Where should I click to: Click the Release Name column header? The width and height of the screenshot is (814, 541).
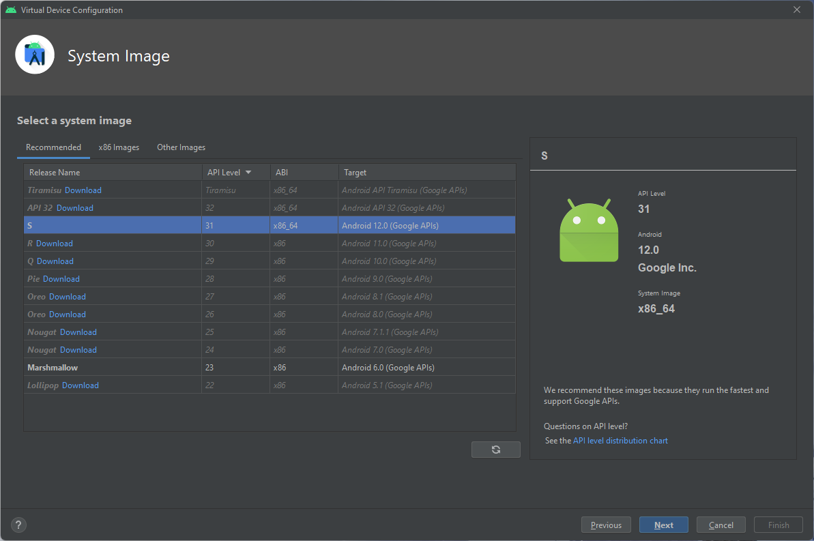pos(113,173)
